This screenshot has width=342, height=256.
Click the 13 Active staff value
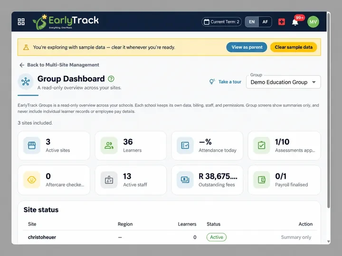pos(127,176)
